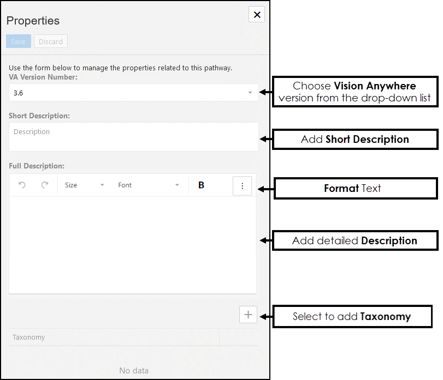Image resolution: width=443 pixels, height=380 pixels.
Task: Select the Taxonomy column header
Action: click(29, 337)
